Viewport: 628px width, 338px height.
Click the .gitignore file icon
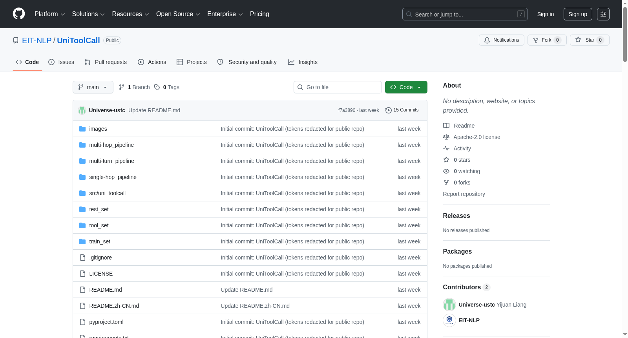point(82,258)
